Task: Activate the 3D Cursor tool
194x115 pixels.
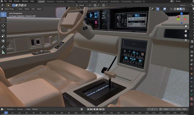Action: 3,20
